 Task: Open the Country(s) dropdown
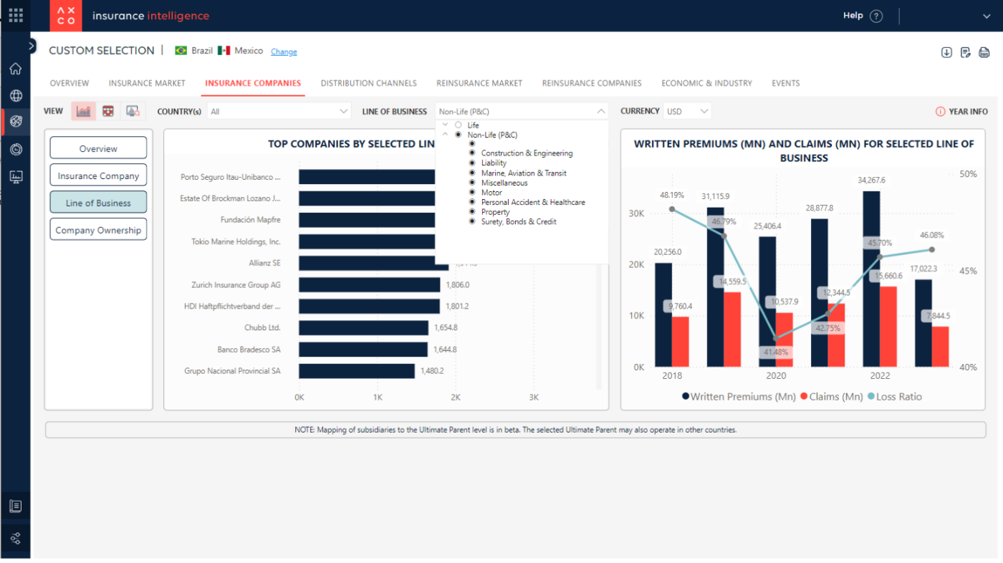tap(279, 111)
